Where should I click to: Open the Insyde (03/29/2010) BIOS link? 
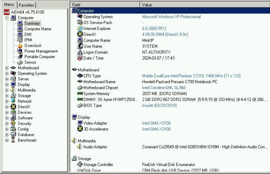(159, 105)
